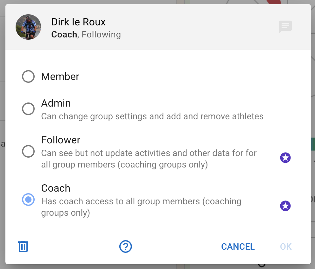
Task: Click the Coach option title
Action: 56,188
